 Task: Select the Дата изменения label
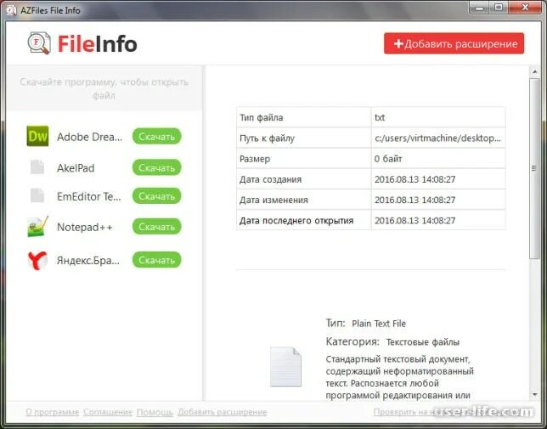pos(273,200)
